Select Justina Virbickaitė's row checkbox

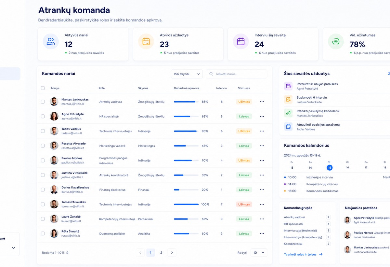coord(43,175)
